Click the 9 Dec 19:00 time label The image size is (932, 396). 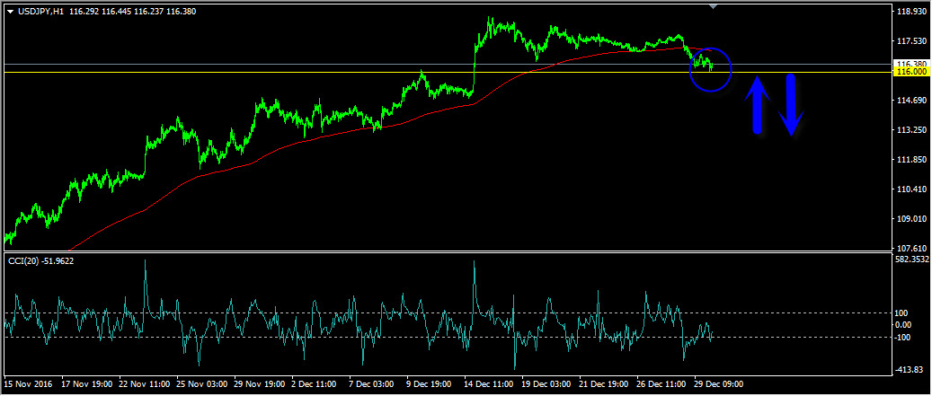pyautogui.click(x=430, y=384)
